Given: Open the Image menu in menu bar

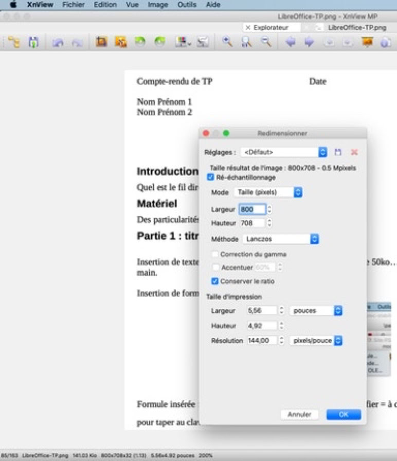Looking at the screenshot, I should [x=157, y=5].
